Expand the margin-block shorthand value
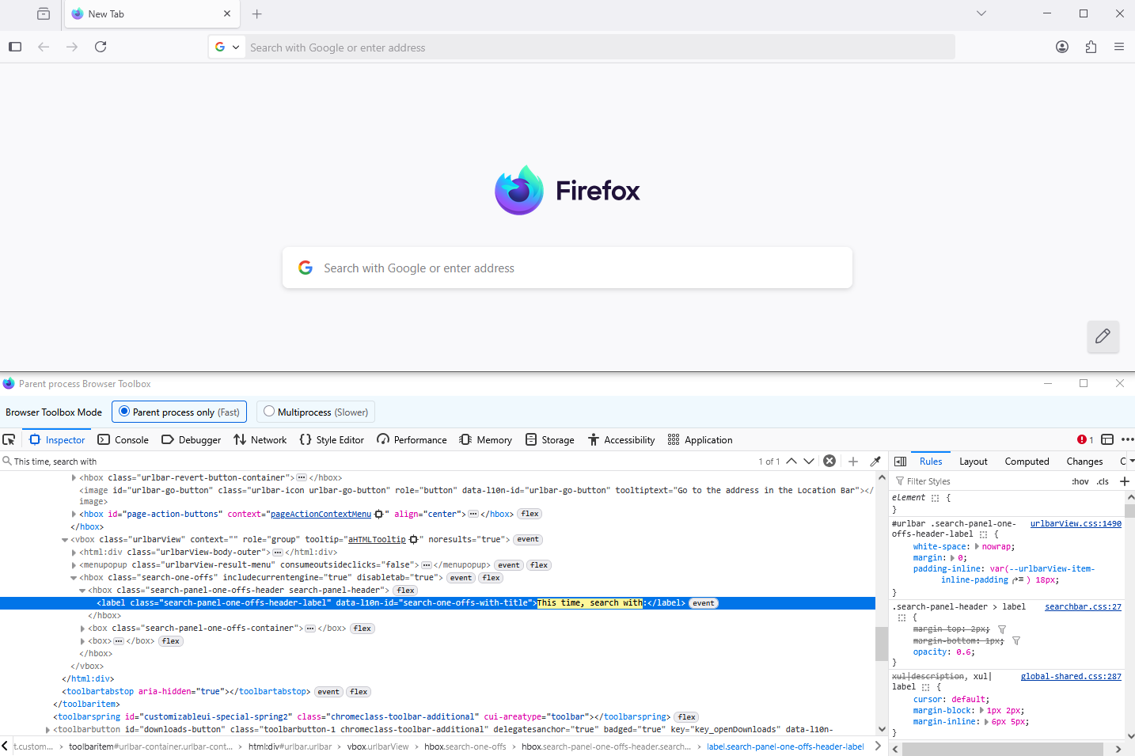This screenshot has width=1135, height=756. point(981,711)
